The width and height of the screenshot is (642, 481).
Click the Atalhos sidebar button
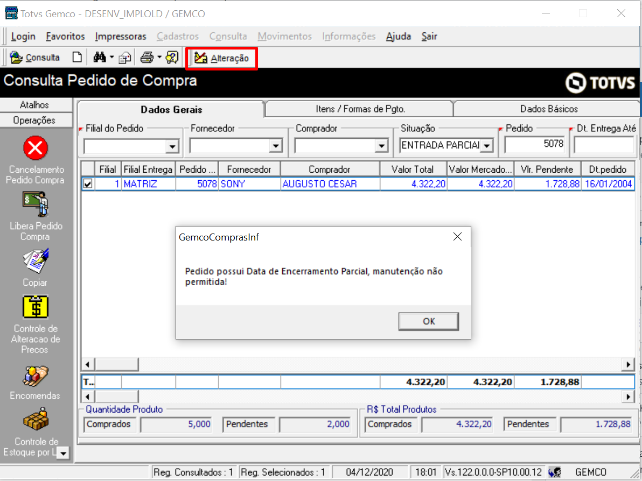[x=36, y=105]
